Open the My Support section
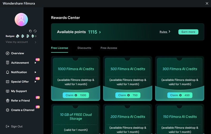The width and height of the screenshot is (211, 134). pos(19,91)
